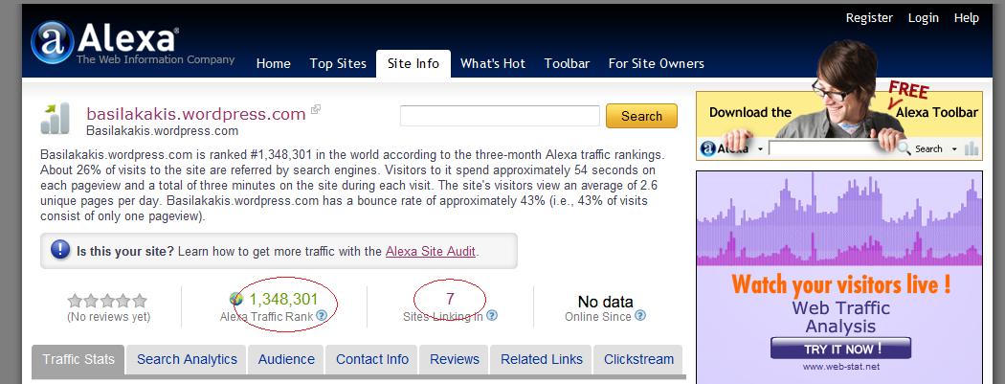This screenshot has width=1005, height=384.
Task: Click the help icon next to Online Since
Action: coord(640,315)
